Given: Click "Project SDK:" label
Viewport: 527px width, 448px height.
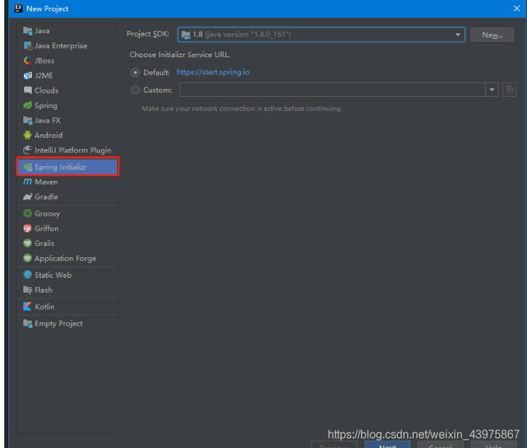Looking at the screenshot, I should click(148, 34).
